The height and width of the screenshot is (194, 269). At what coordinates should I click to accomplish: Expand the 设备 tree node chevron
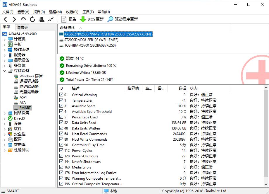[x=5, y=124]
